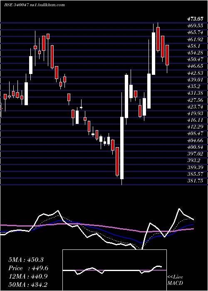The image size is (208, 291).
Task: Click the 5MA : 450.3 readout
Action: click(26, 260)
